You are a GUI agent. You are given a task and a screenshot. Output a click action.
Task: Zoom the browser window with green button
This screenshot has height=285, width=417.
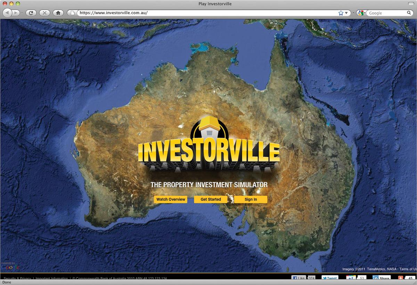coord(18,4)
